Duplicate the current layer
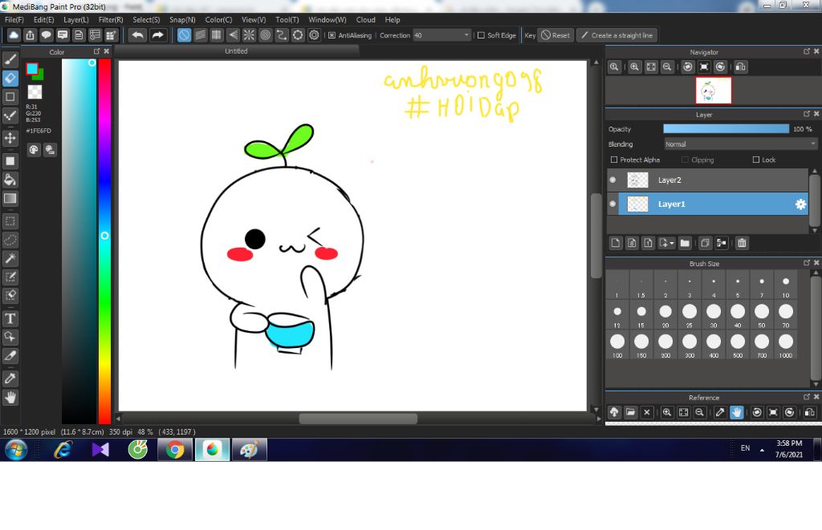 coord(705,243)
